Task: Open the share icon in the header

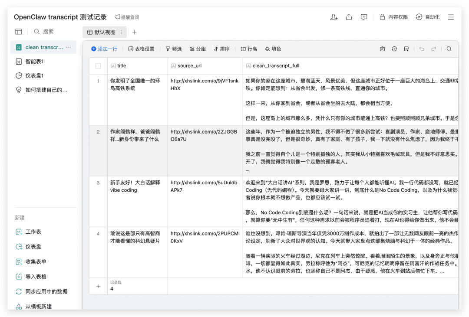Action: click(x=349, y=17)
